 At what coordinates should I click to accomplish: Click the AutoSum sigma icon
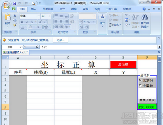(126, 15)
